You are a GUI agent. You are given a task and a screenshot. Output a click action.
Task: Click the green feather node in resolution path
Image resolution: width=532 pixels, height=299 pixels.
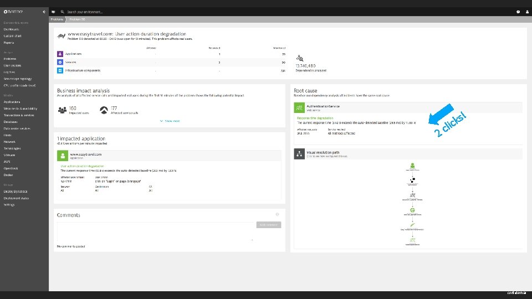(412, 225)
